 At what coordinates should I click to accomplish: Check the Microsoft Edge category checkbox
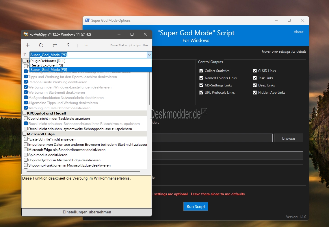(24, 134)
